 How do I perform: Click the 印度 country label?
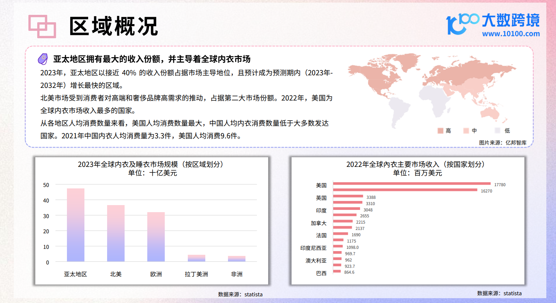(x=321, y=211)
